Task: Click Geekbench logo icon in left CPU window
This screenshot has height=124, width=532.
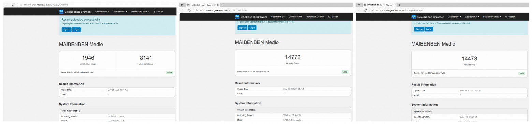Action: coord(61,12)
